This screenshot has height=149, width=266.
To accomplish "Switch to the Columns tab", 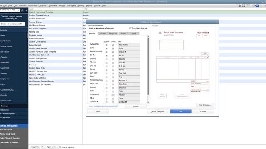I will [x=103, y=34].
